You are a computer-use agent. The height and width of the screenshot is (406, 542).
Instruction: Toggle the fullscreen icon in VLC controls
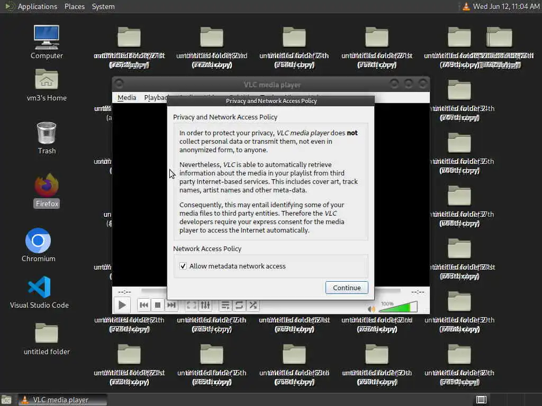tap(191, 305)
